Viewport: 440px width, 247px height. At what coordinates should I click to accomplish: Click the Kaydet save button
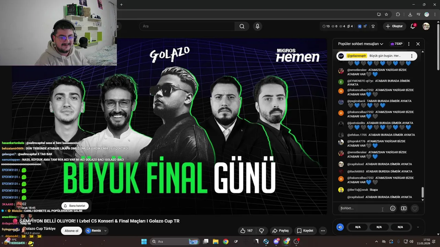point(305,231)
